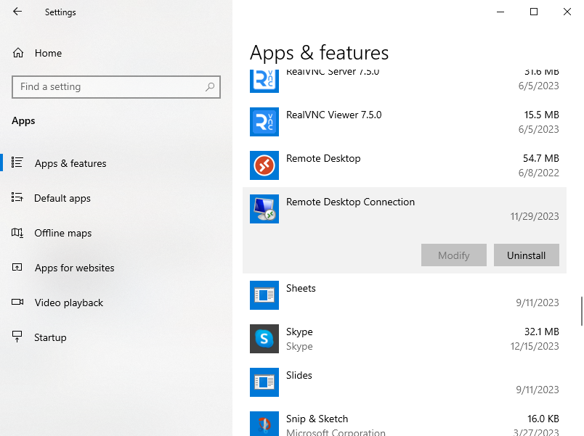The width and height of the screenshot is (584, 436).
Task: Type in the Find a setting box
Action: (x=109, y=87)
